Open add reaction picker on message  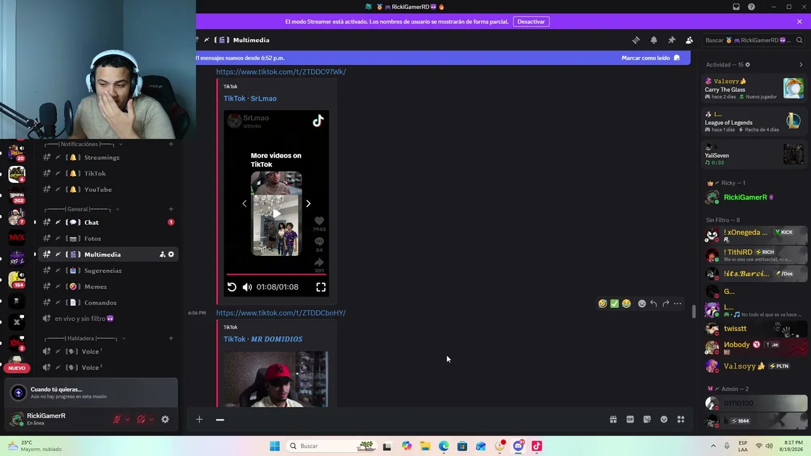point(642,304)
